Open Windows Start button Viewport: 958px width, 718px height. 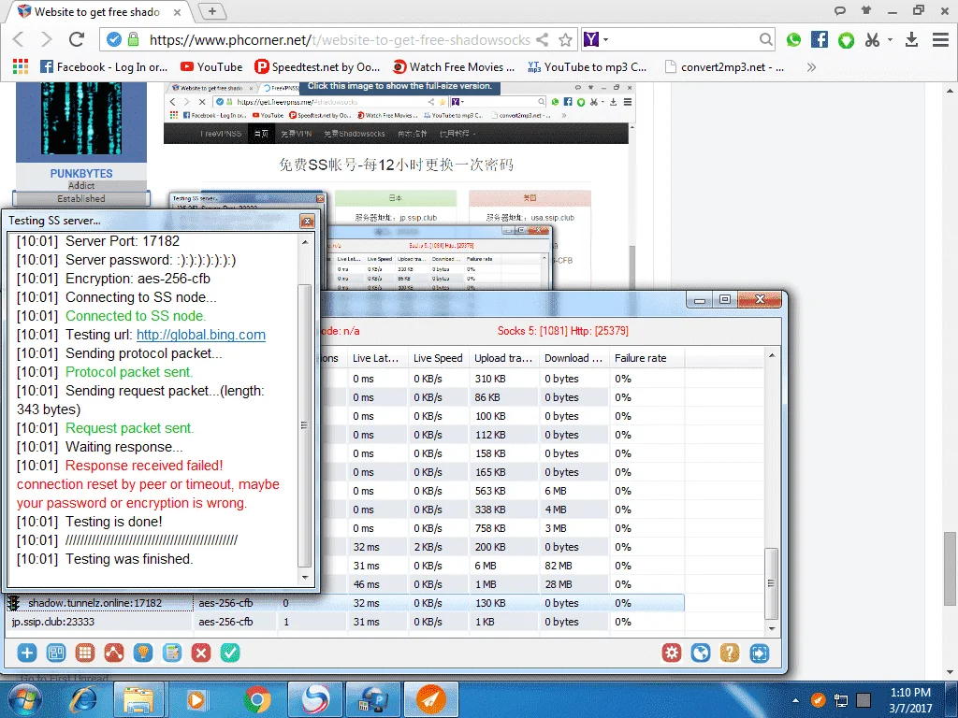point(24,699)
